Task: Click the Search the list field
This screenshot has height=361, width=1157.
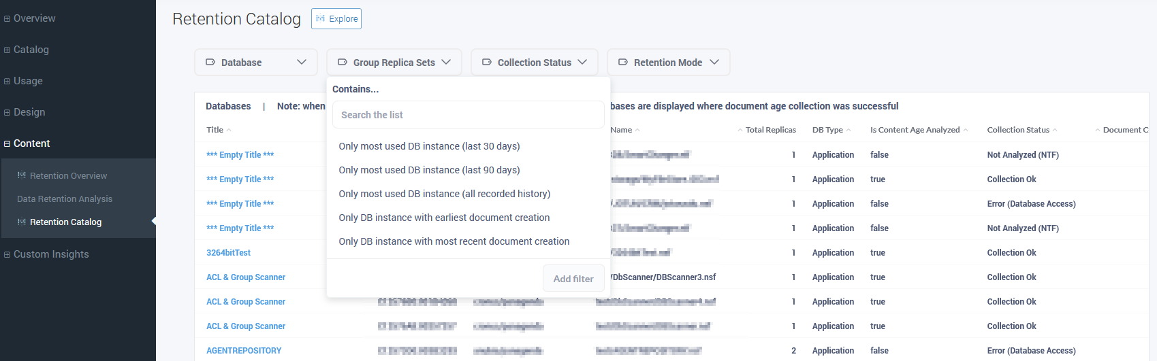Action: point(468,115)
